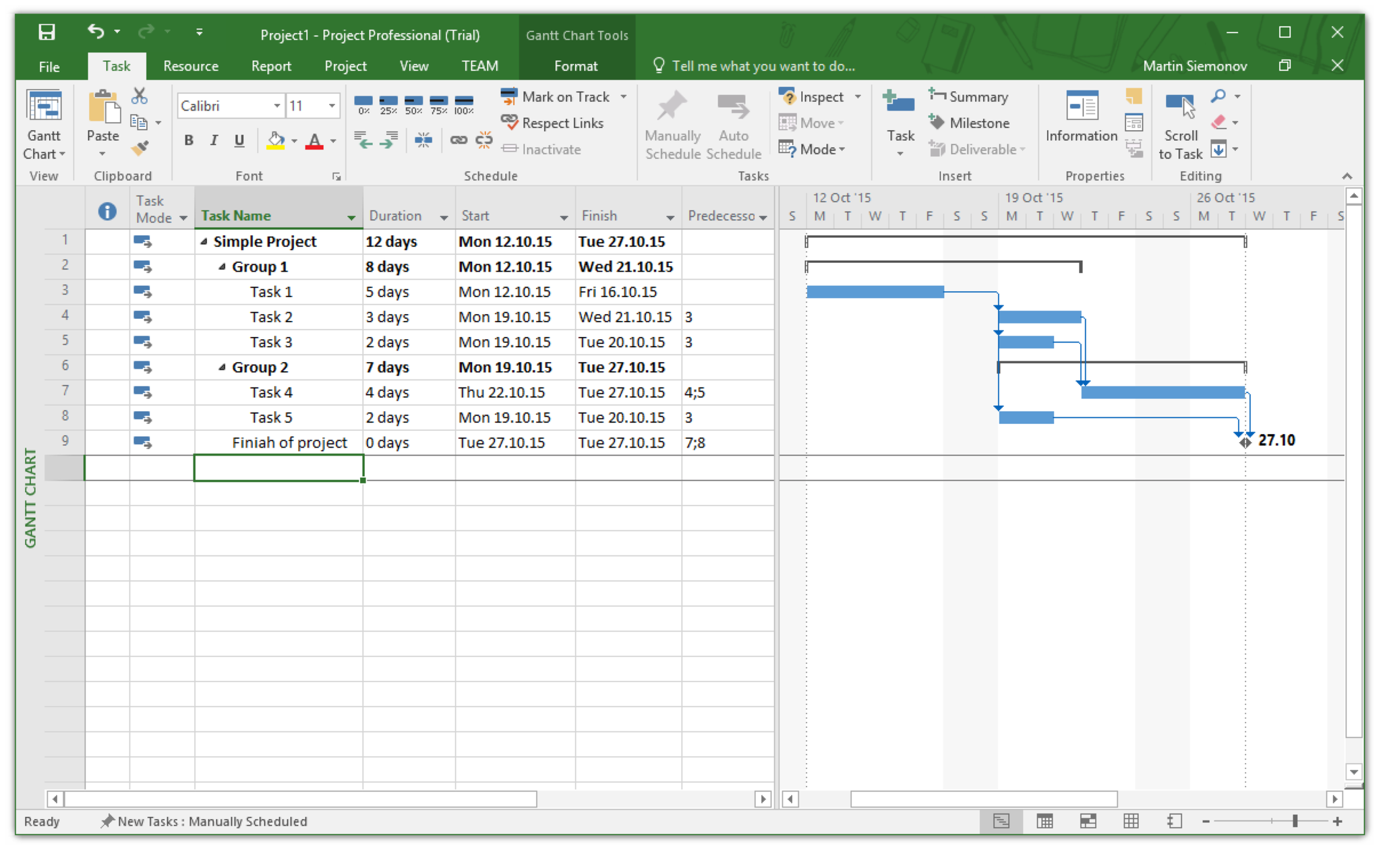1381x850 pixels.
Task: Toggle italic formatting
Action: 214,140
